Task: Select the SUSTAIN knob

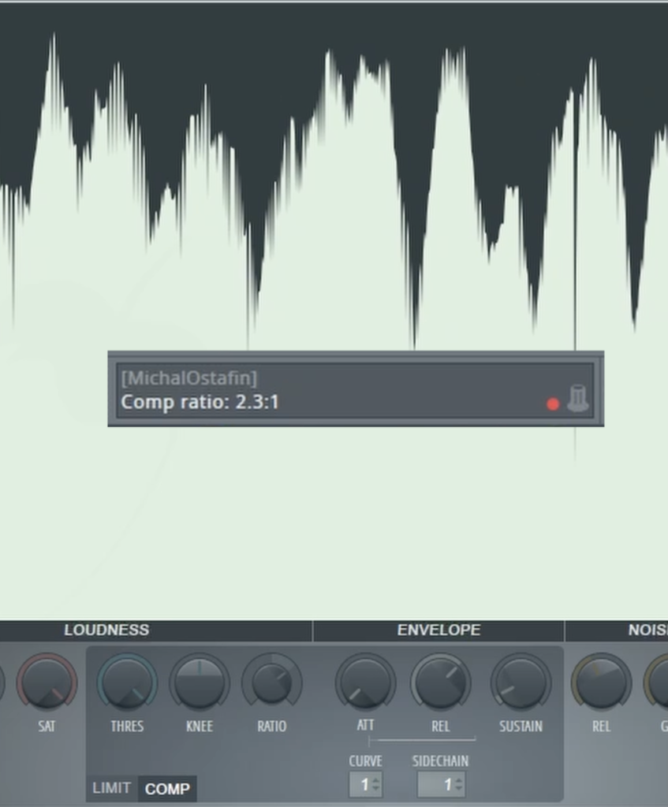Action: point(521,682)
